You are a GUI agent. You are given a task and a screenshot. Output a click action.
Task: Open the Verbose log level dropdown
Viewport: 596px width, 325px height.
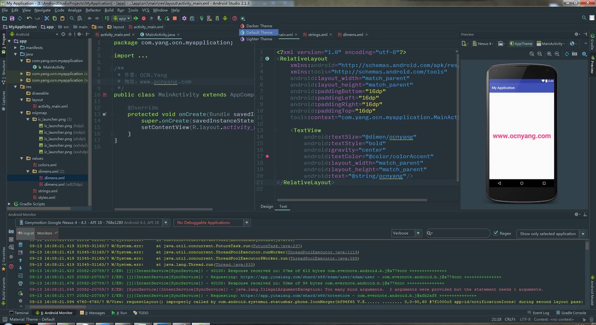tap(416, 233)
